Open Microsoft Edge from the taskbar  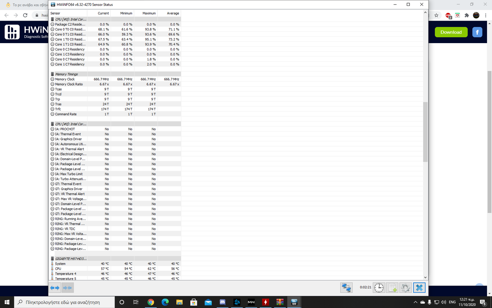(x=165, y=302)
